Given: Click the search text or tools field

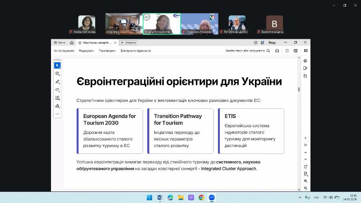Looking at the screenshot, I should pos(245,51).
